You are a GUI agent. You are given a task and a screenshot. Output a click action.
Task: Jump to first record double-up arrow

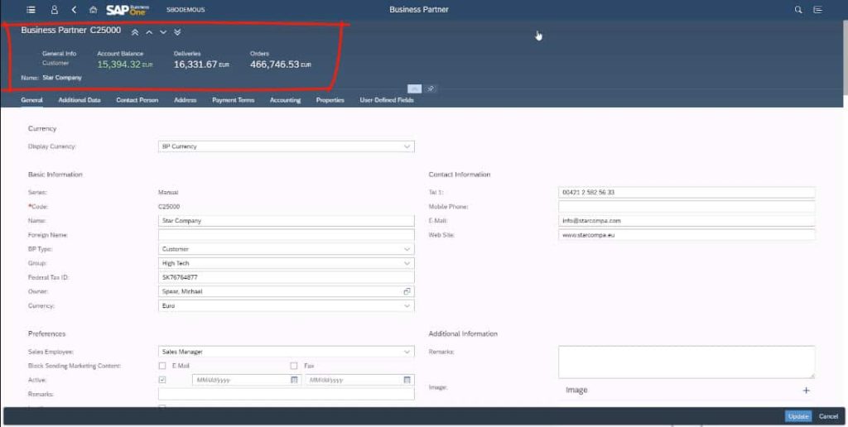135,32
